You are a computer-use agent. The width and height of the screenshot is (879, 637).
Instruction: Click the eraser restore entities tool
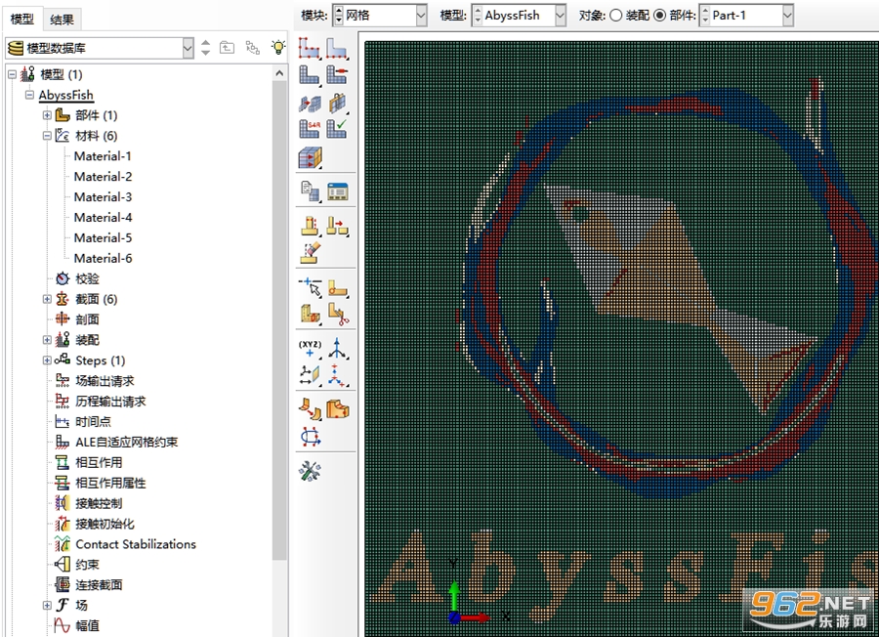click(310, 253)
